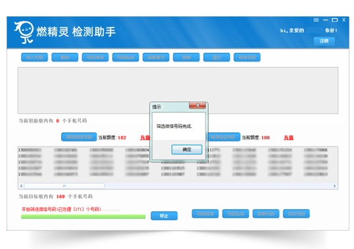Viewport: 354px width, 249px height.
Task: Click the 粘贴 button in top toolbar
Action: 65,57
